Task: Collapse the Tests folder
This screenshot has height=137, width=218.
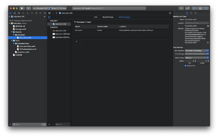Action: 12,40
